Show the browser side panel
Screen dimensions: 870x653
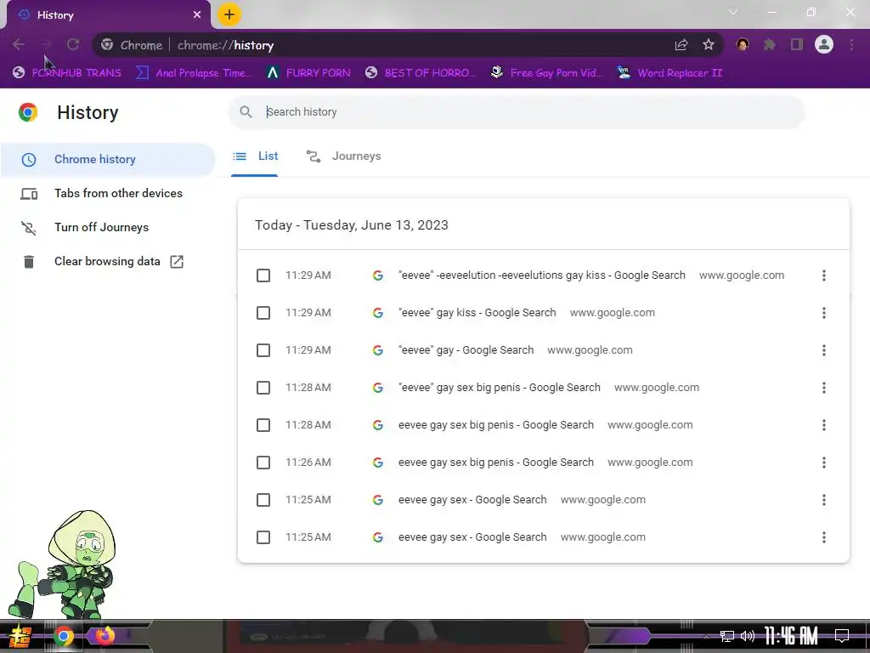tap(797, 44)
